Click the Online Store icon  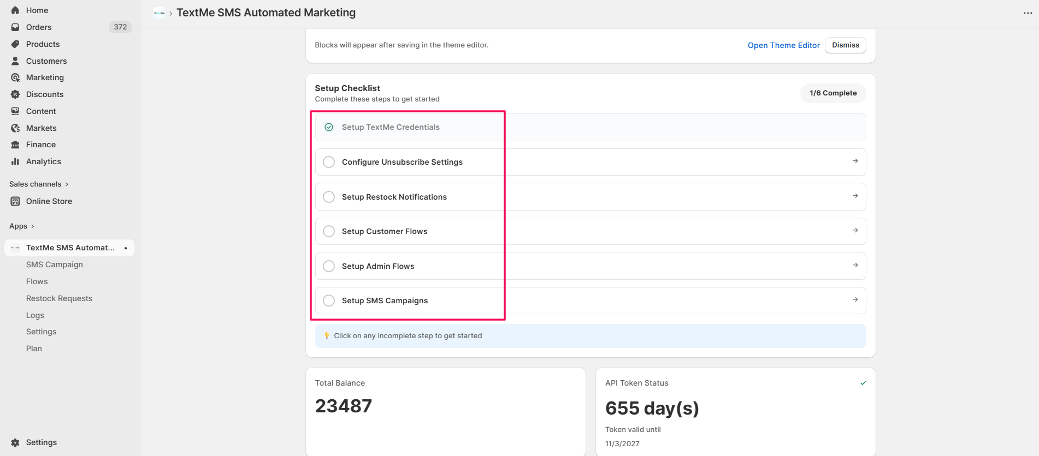tap(15, 201)
